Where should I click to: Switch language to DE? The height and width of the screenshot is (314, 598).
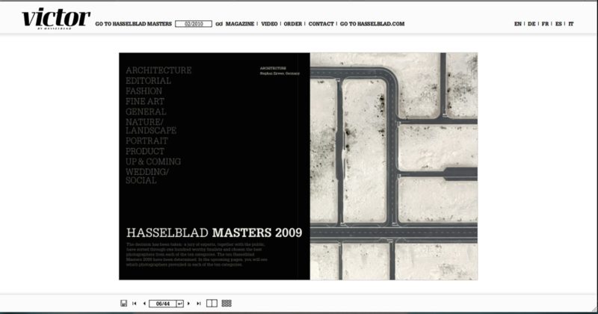click(x=531, y=24)
